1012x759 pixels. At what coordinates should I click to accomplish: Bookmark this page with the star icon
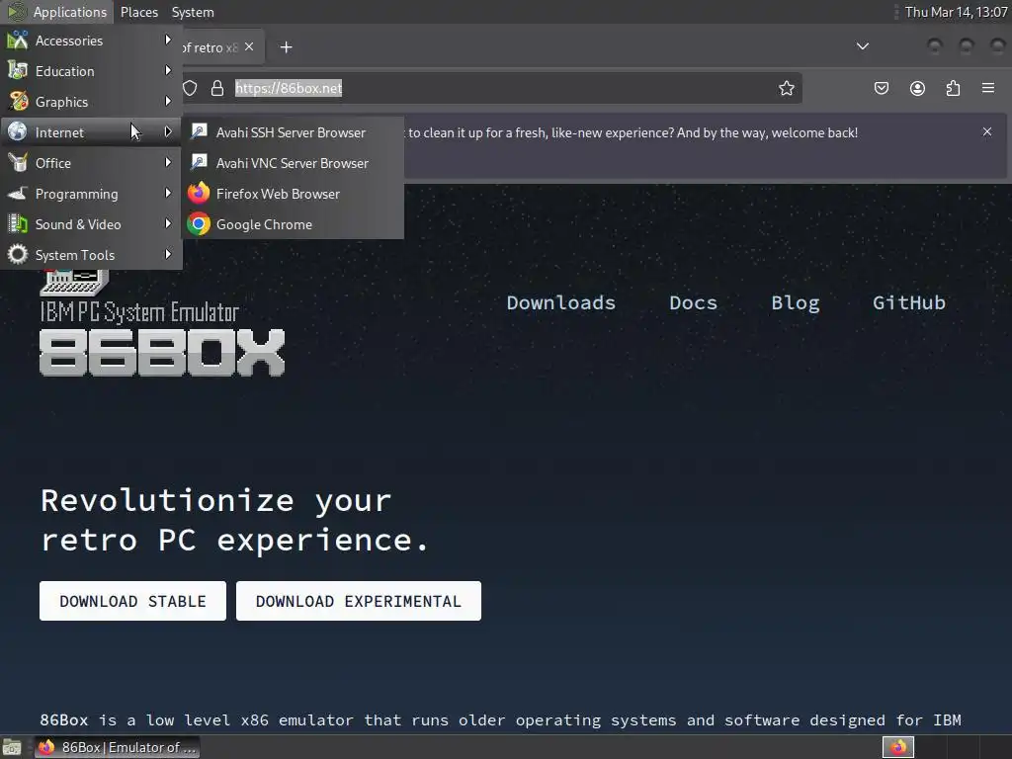pyautogui.click(x=786, y=88)
